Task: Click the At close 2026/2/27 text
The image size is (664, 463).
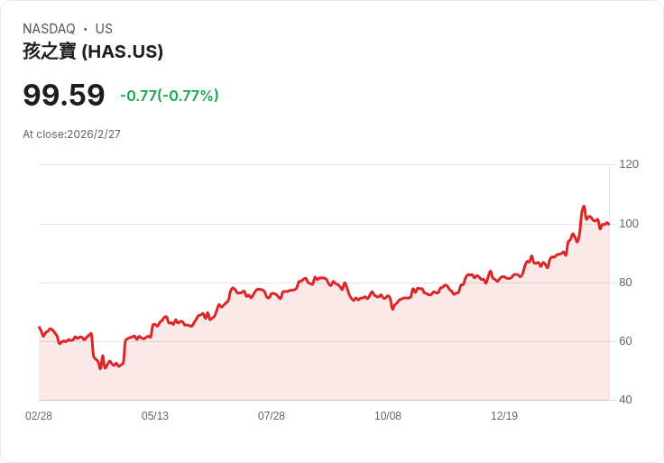Action: [x=71, y=134]
